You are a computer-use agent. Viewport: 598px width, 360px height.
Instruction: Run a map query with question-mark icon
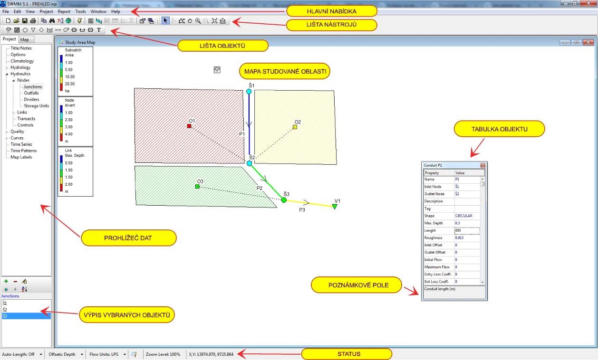coord(60,21)
